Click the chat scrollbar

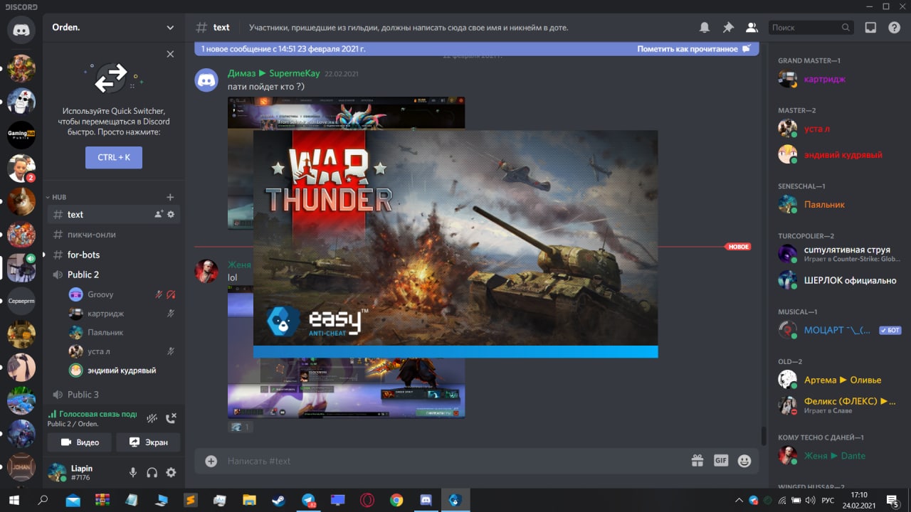click(x=764, y=434)
